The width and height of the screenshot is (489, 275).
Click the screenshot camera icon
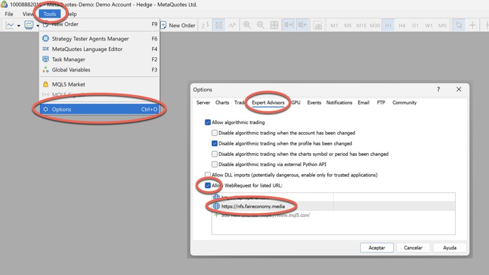coord(317,25)
